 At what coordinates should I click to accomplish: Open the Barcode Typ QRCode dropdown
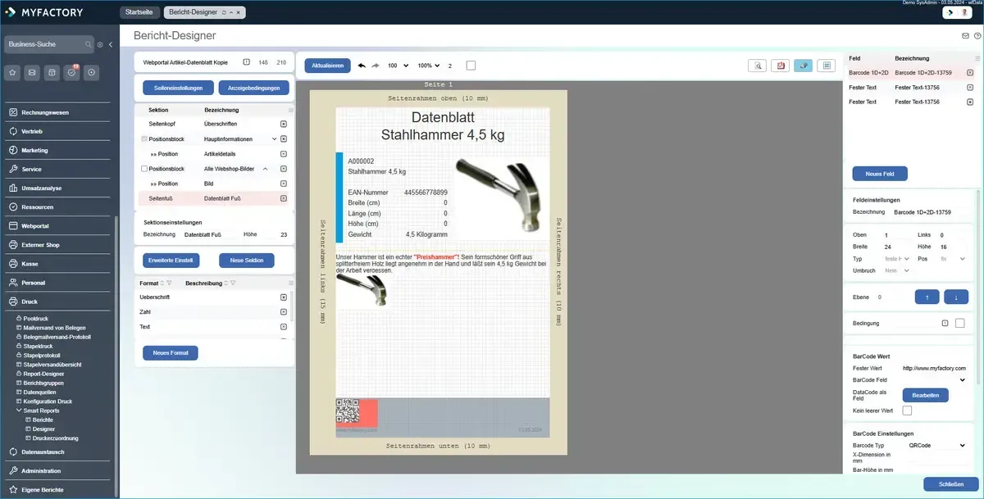click(x=937, y=446)
